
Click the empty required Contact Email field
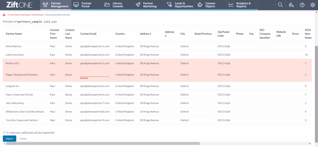coord(95,74)
